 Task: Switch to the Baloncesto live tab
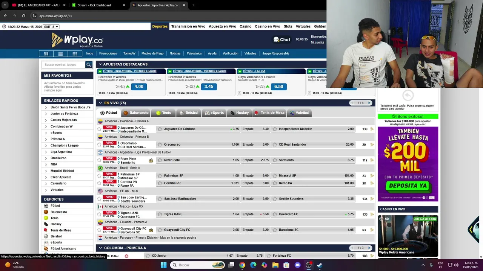[136, 113]
